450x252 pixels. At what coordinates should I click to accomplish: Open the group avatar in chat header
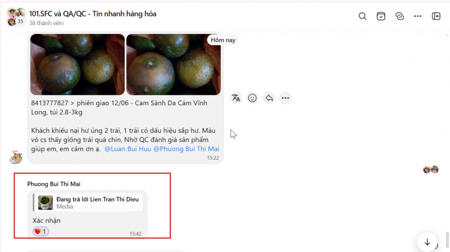(16, 17)
